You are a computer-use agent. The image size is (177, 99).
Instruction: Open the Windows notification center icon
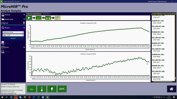174,97
